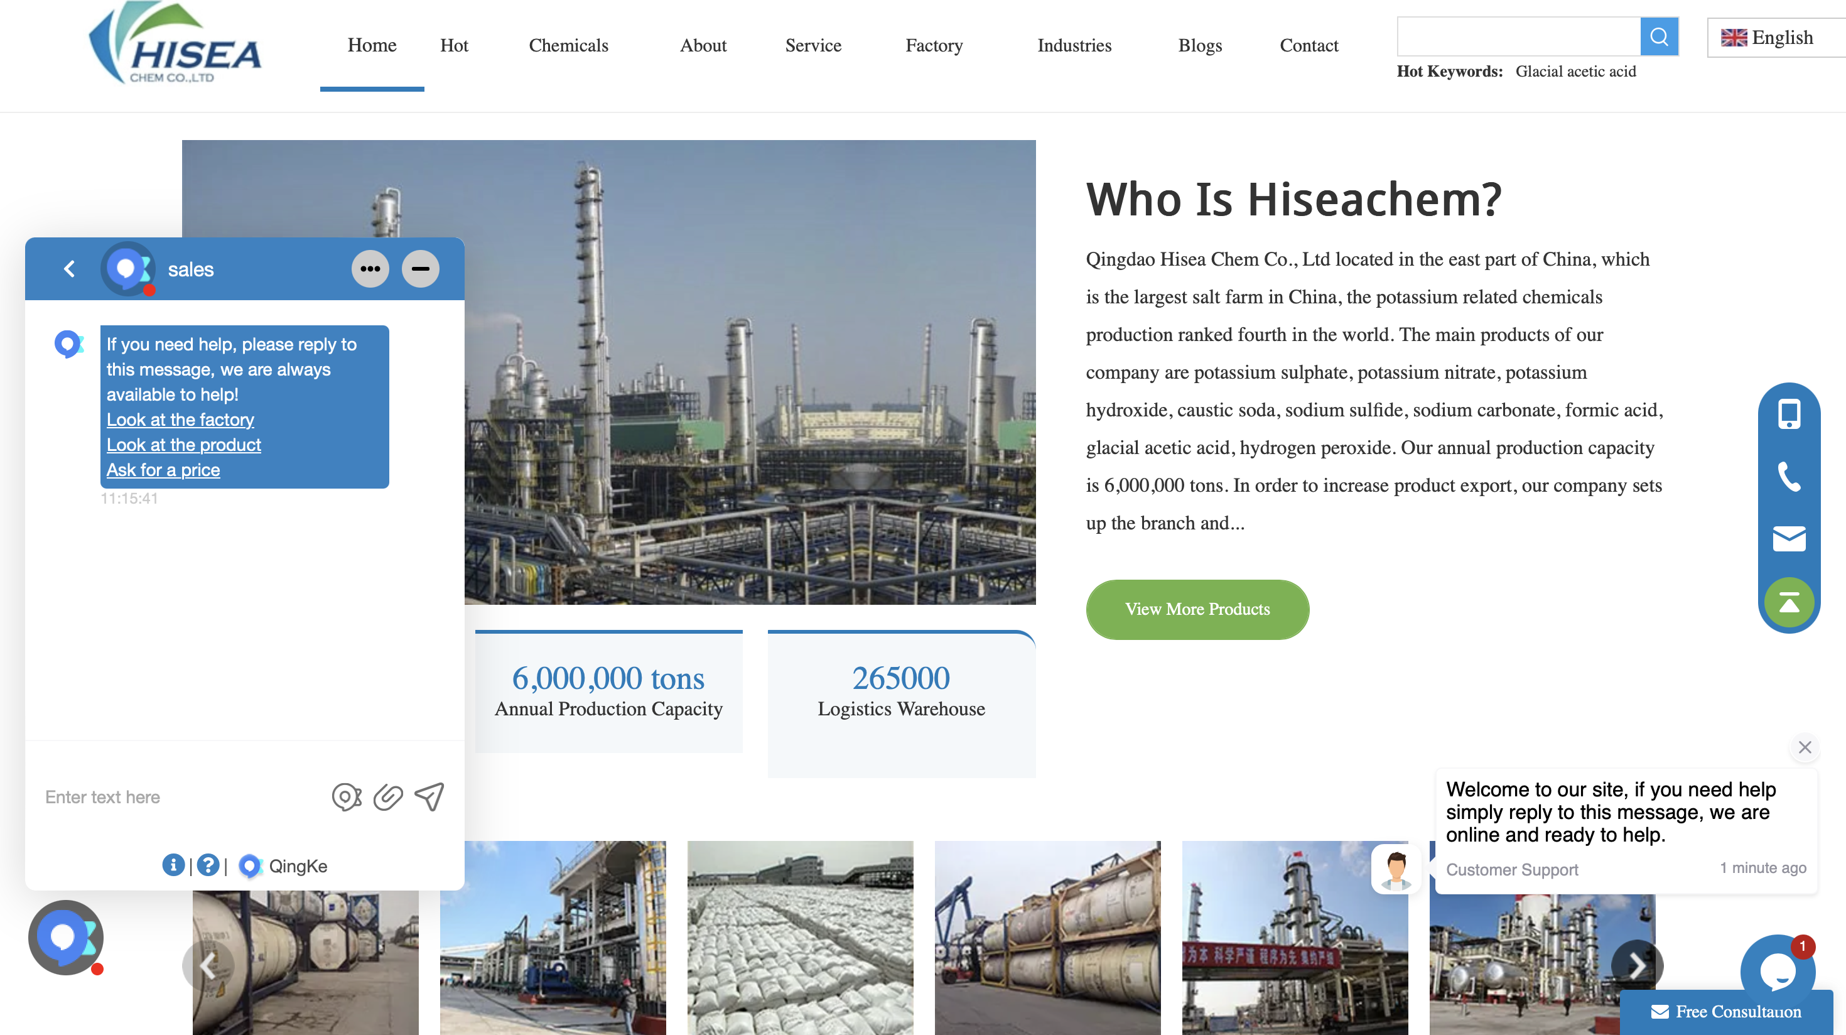Click the white bags warehouse thumbnail

click(800, 938)
